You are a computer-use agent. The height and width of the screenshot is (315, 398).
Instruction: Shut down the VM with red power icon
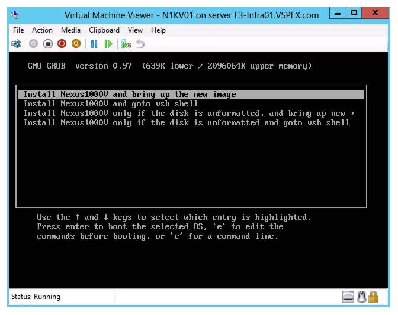pyautogui.click(x=62, y=44)
